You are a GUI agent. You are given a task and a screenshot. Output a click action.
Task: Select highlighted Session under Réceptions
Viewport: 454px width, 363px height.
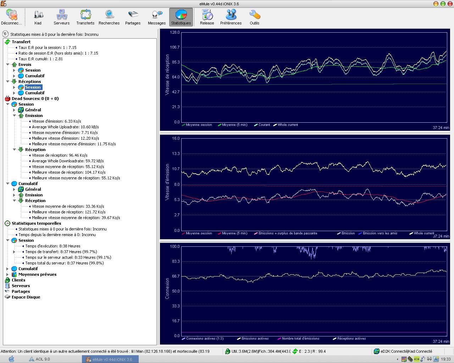point(33,87)
